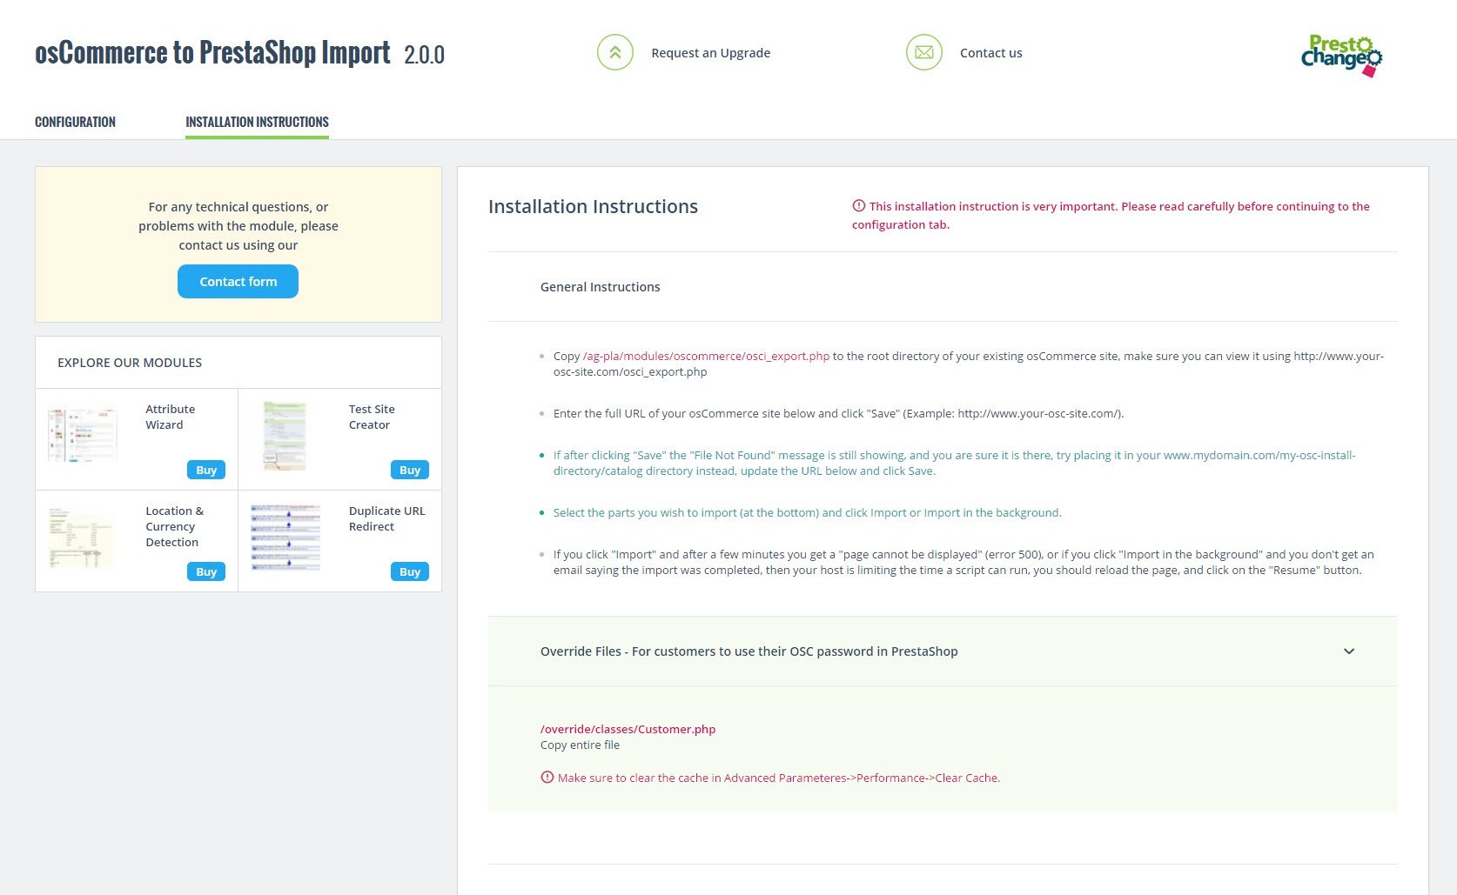
Task: Click the Request an Upgrade link
Action: tap(710, 53)
